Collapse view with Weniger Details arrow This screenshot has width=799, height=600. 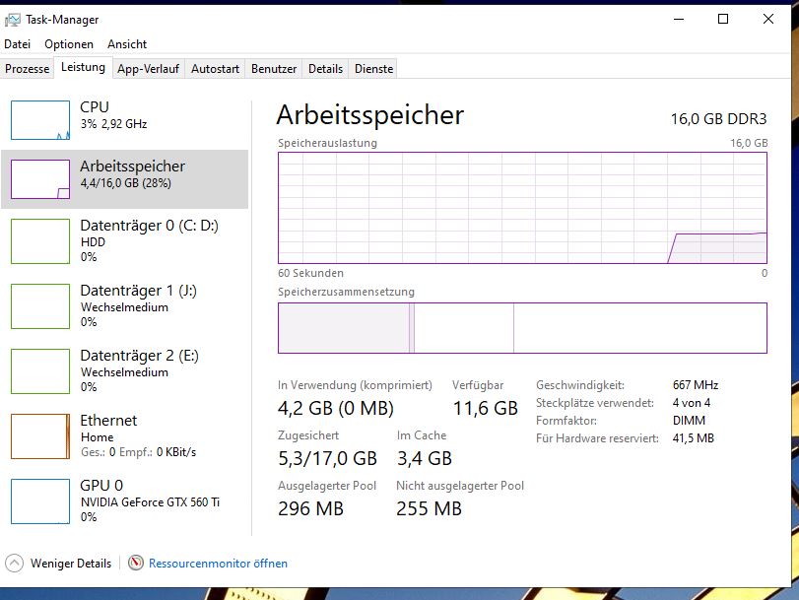[14, 564]
